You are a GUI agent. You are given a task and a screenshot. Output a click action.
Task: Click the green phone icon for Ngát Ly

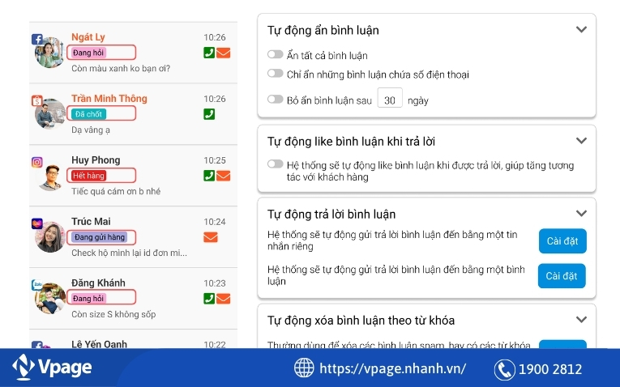(x=209, y=53)
